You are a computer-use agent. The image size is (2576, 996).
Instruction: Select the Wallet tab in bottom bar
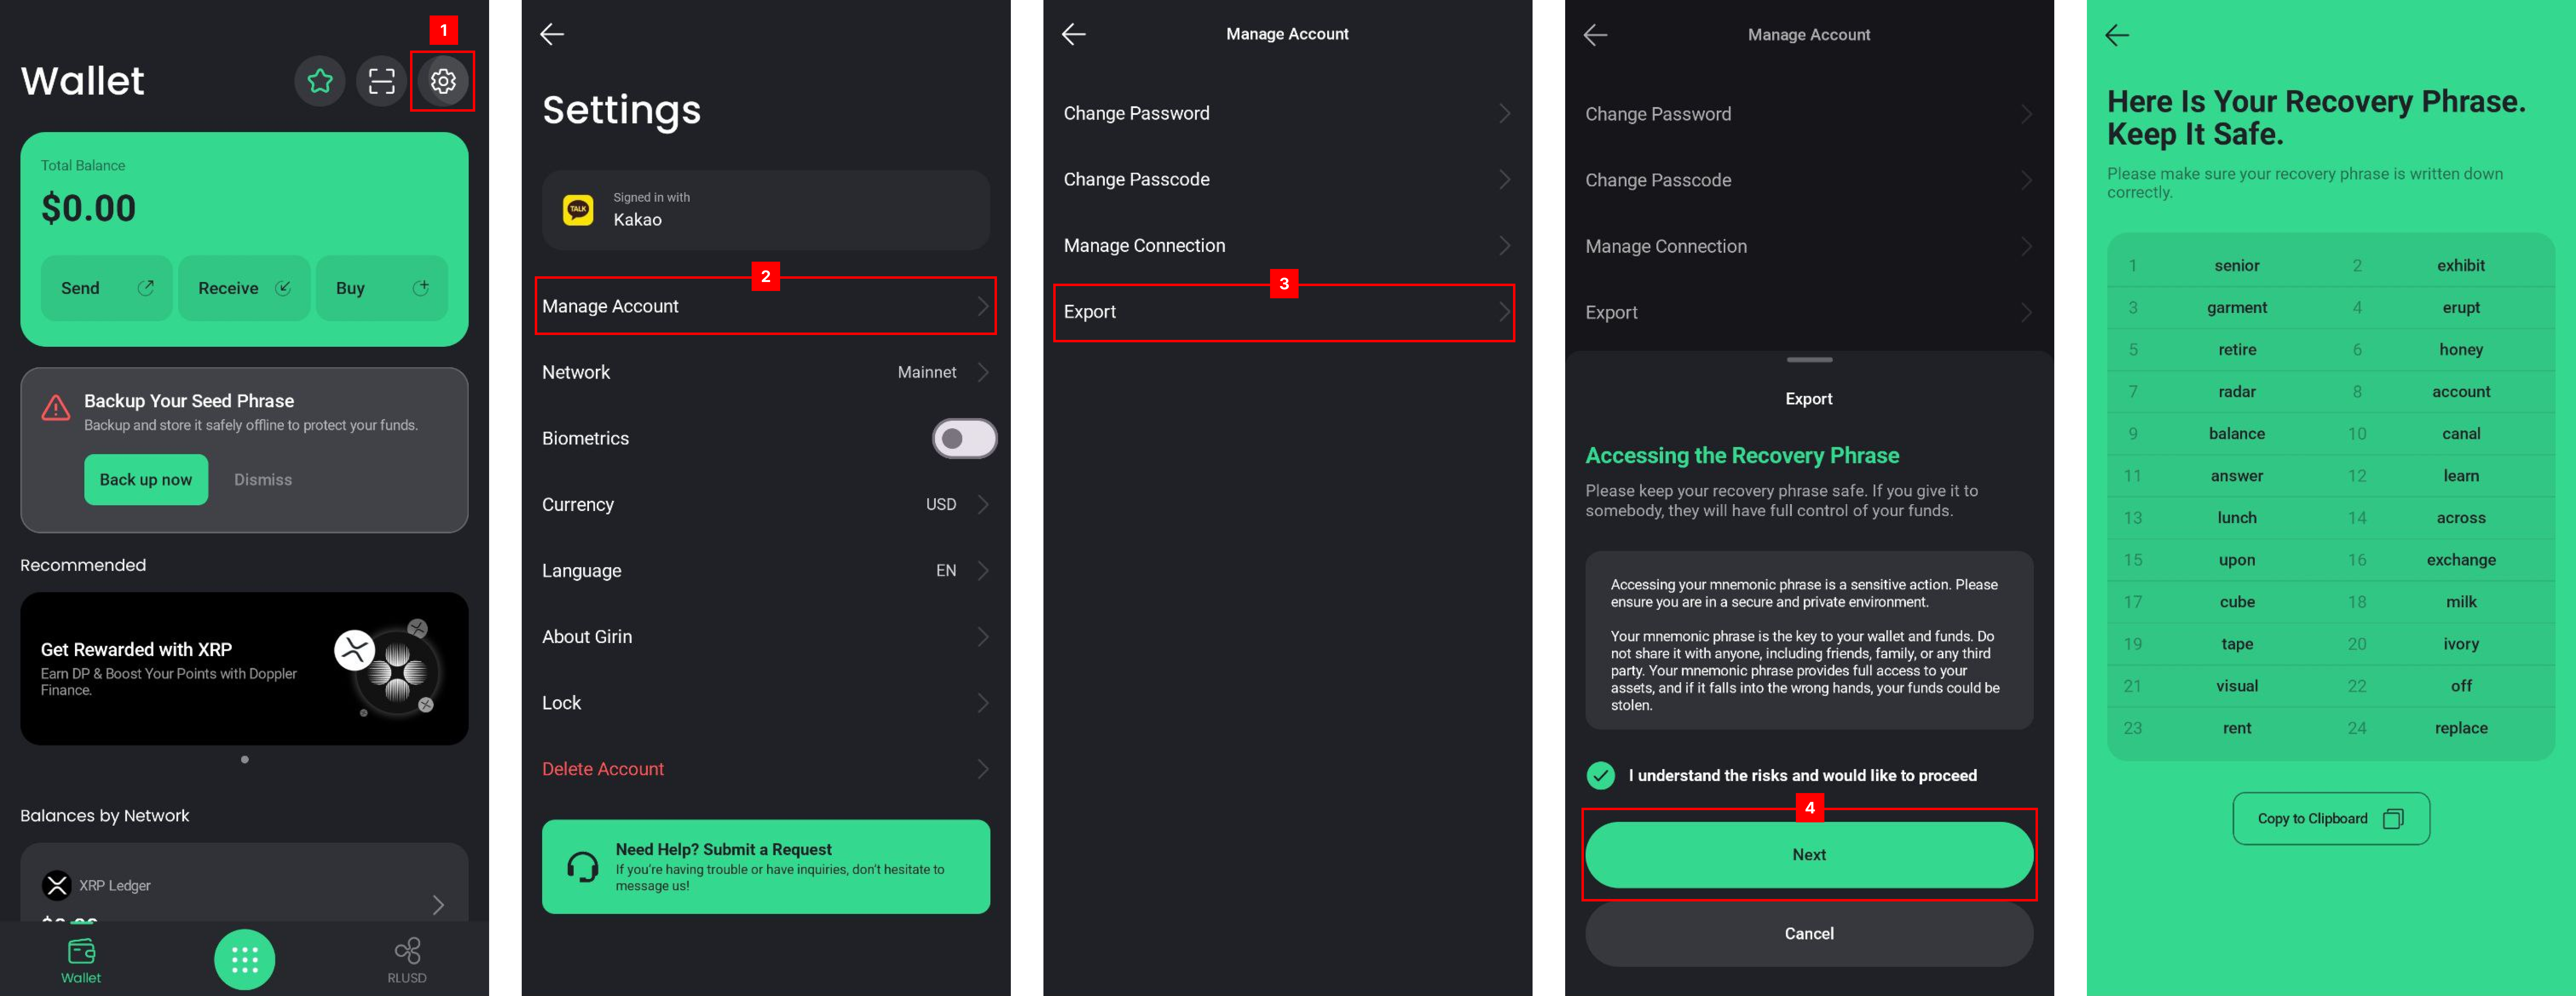coord(81,960)
